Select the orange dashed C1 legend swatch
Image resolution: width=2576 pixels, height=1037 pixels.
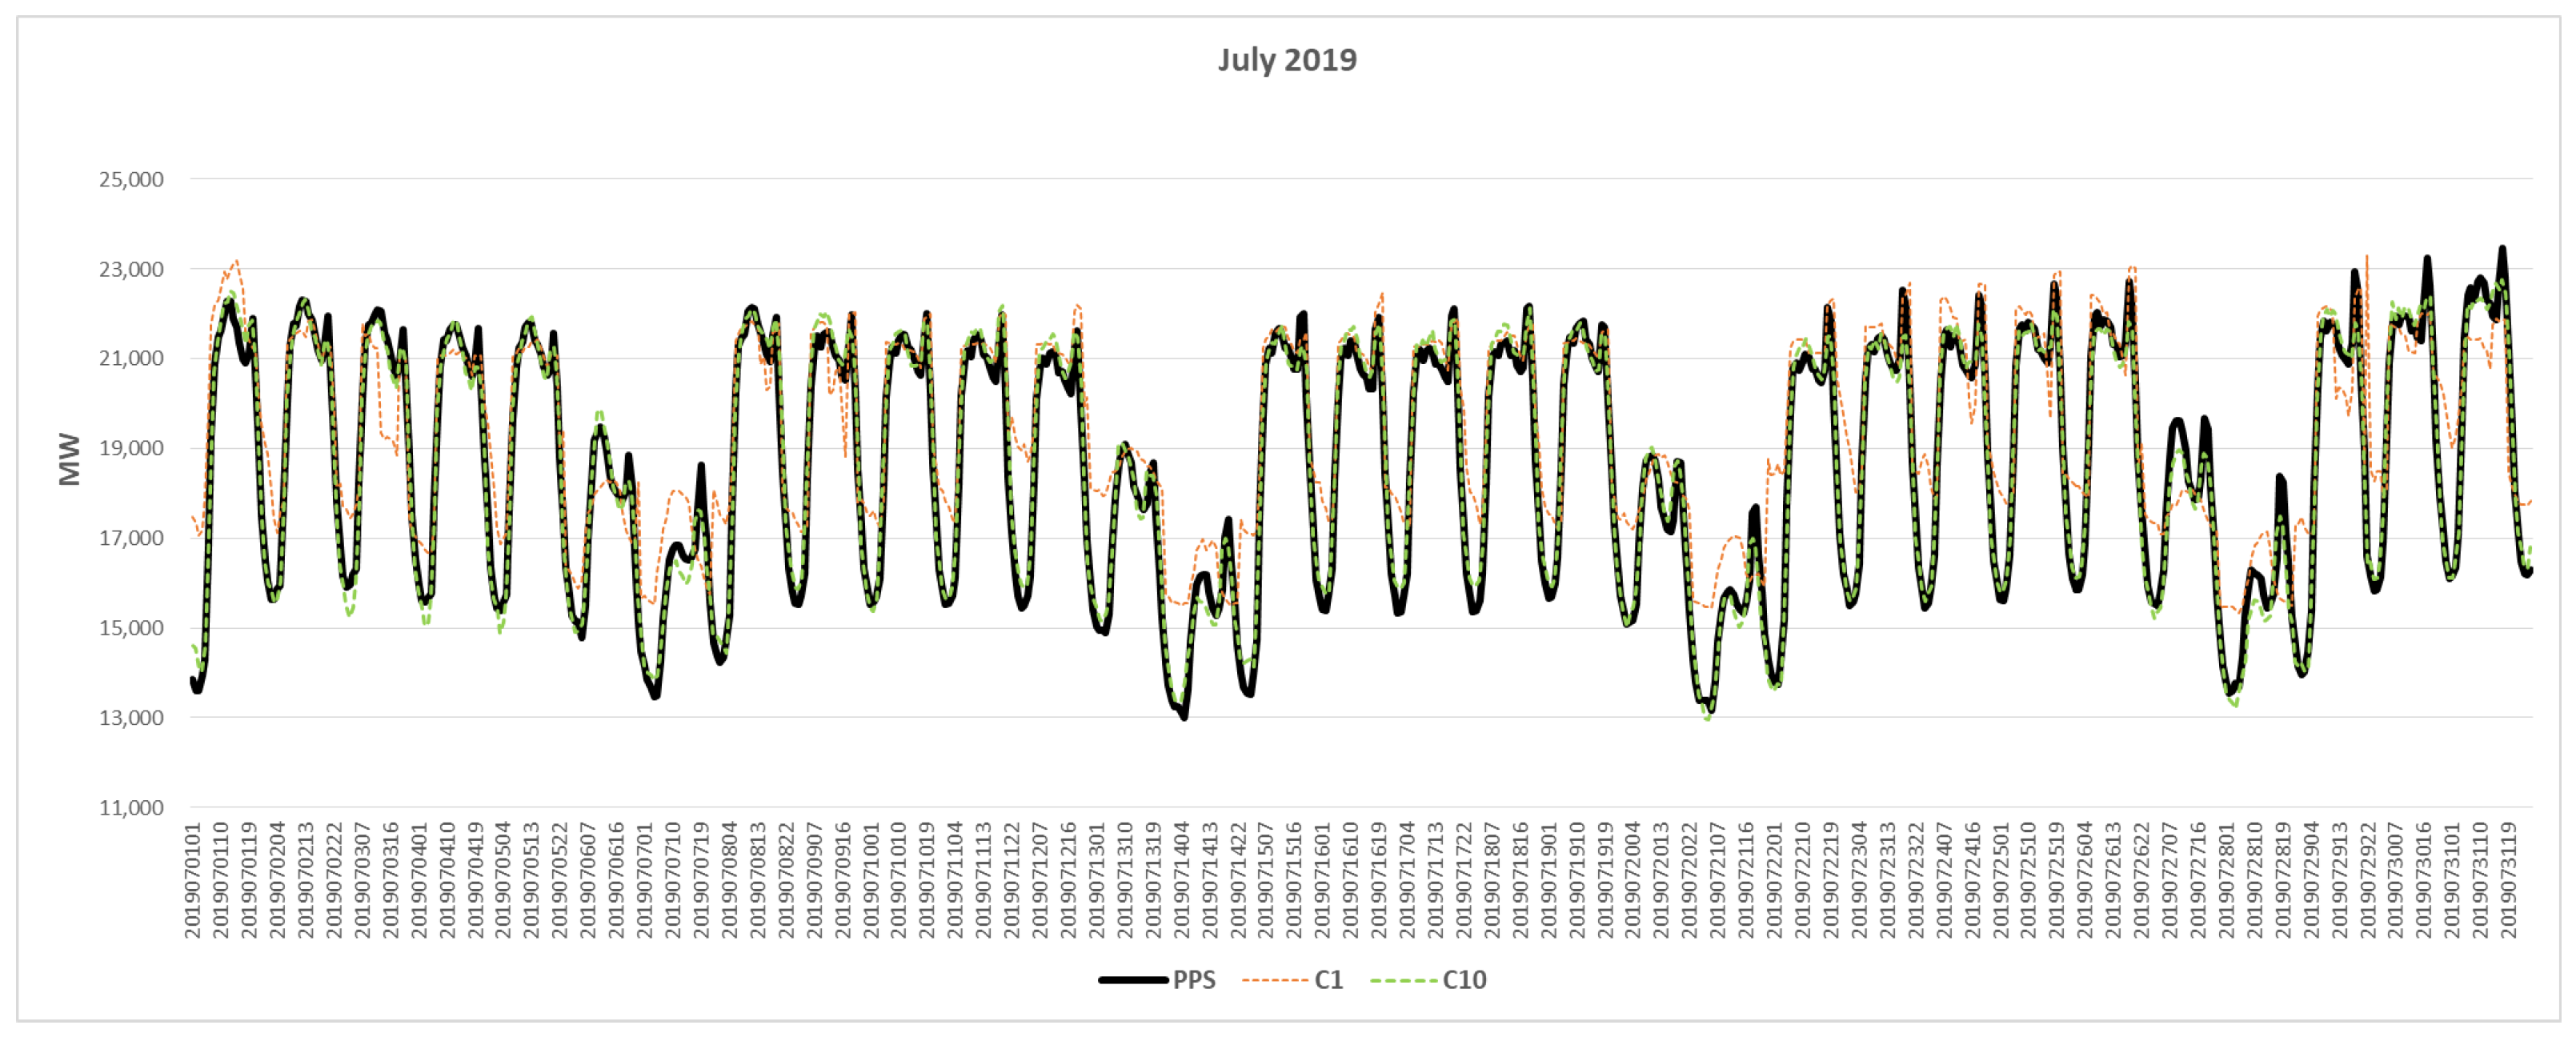pyautogui.click(x=1275, y=980)
